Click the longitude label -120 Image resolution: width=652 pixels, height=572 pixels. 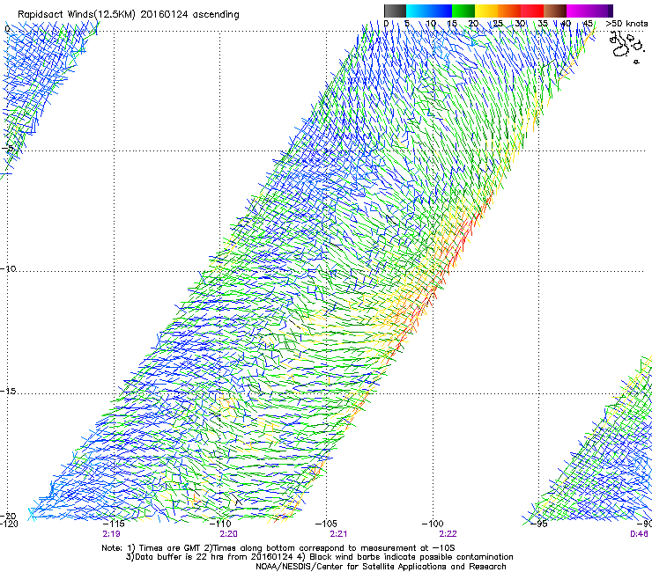point(9,524)
